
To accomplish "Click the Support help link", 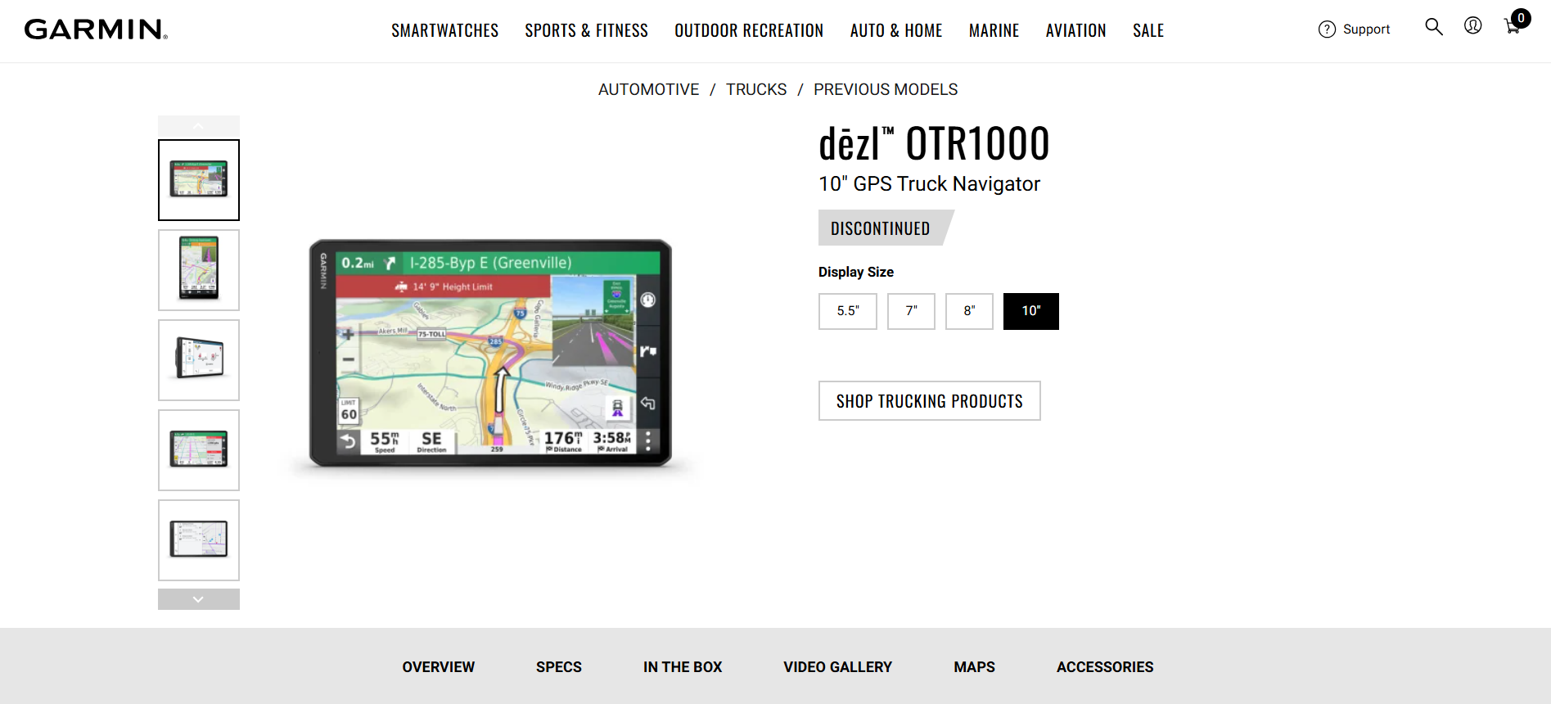I will click(1354, 29).
